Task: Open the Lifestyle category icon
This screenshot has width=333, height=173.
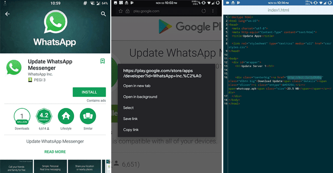Action: pos(66,116)
